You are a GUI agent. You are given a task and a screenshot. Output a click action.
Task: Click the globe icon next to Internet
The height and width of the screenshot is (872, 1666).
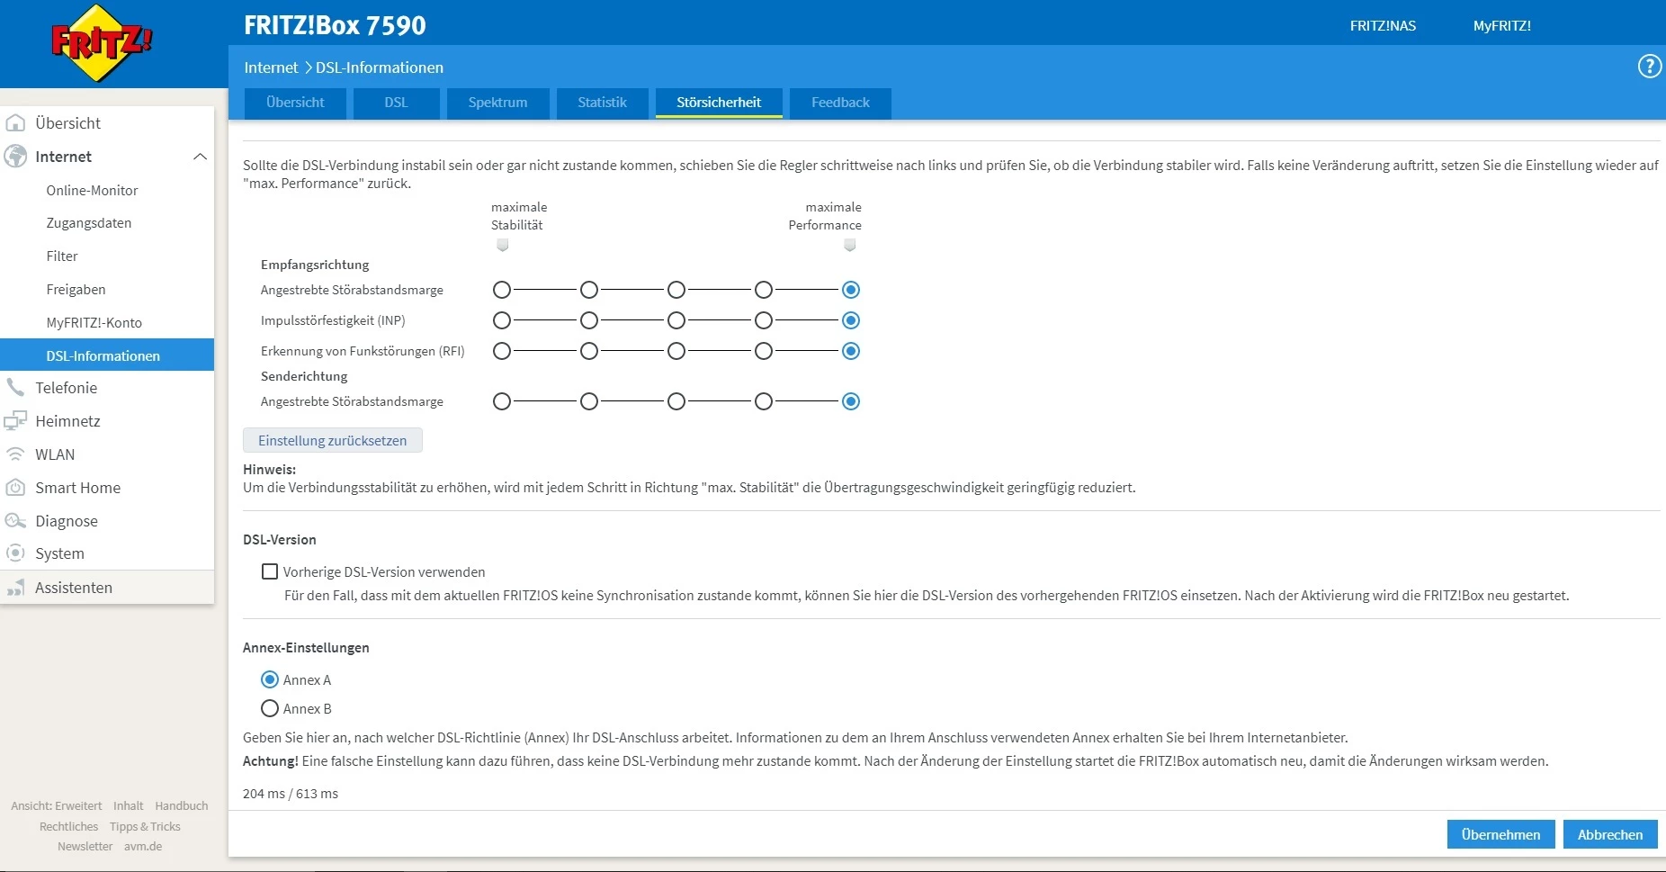[15, 156]
